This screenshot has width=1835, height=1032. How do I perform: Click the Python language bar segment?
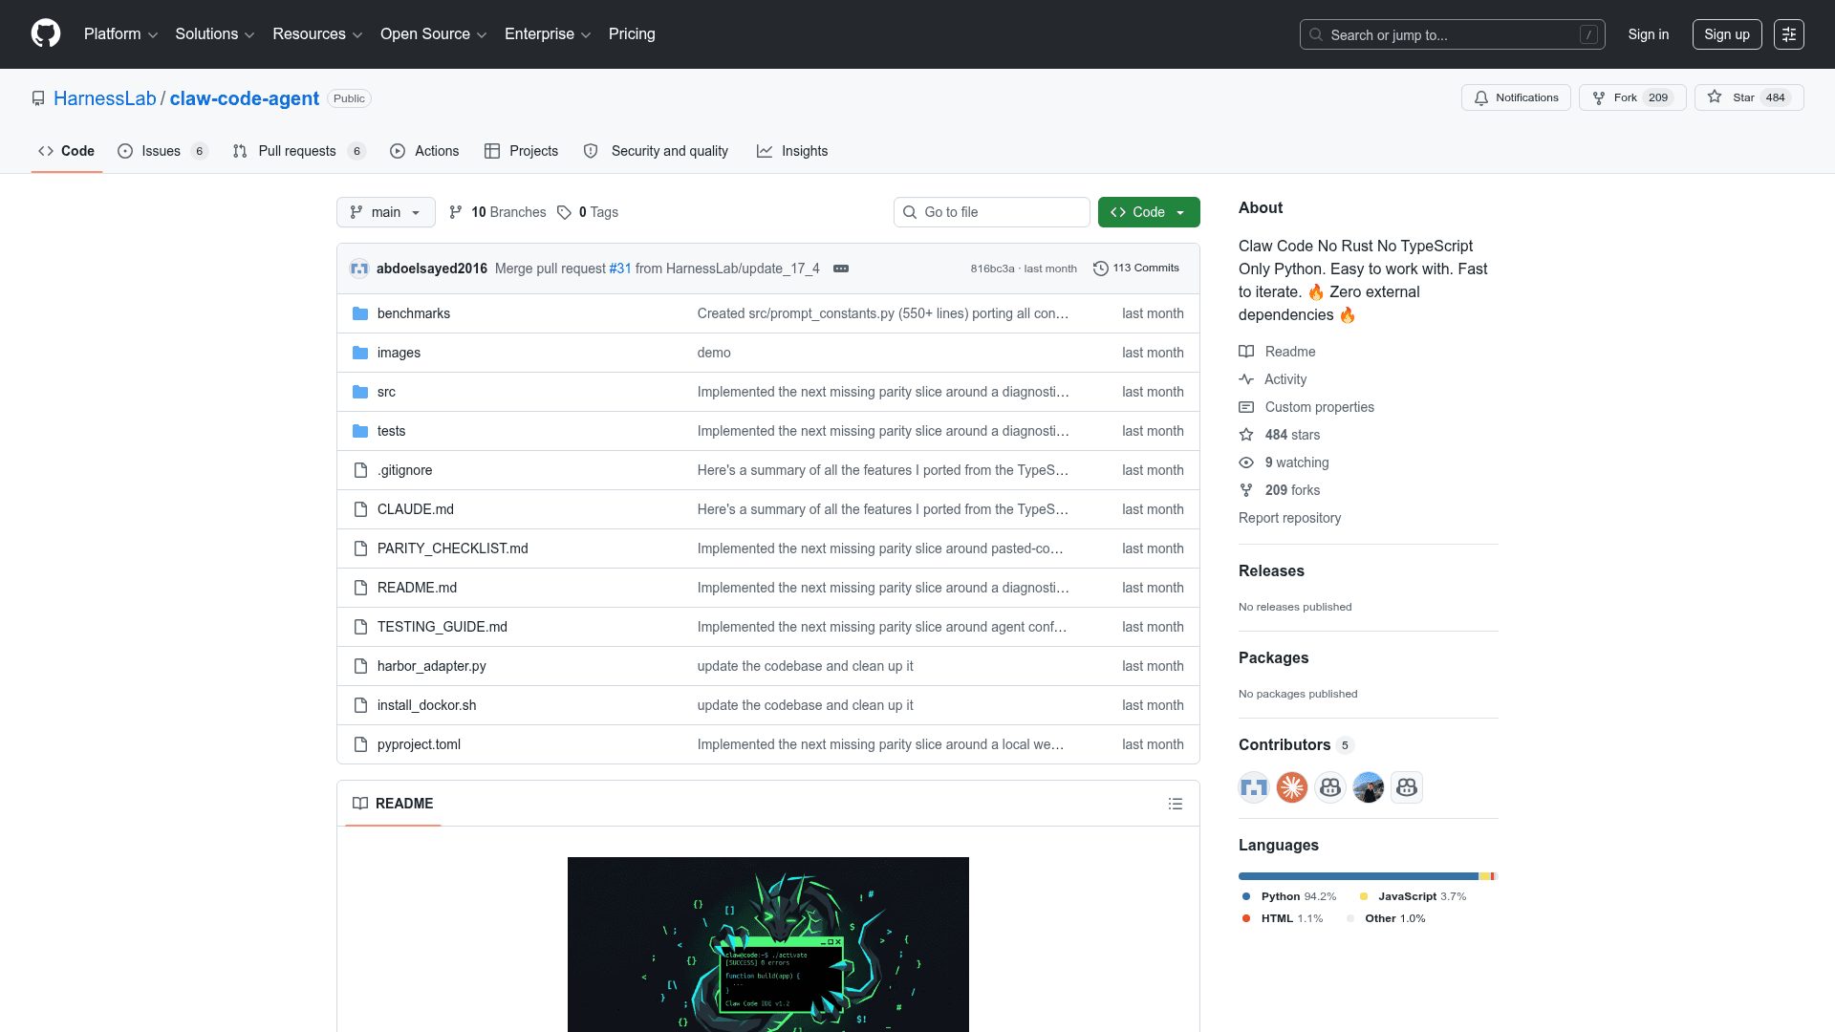point(1358,876)
